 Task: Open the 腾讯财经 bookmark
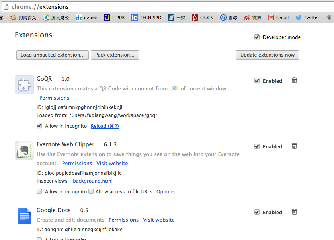coord(56,18)
